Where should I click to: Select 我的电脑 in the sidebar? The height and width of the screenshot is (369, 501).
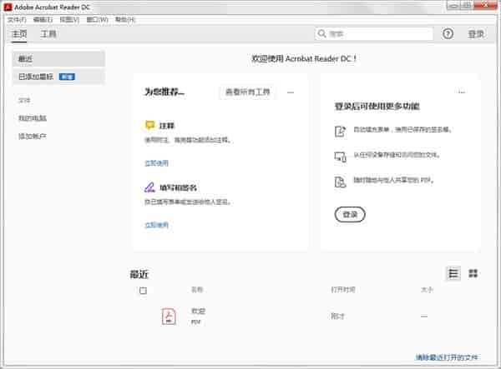[33, 117]
